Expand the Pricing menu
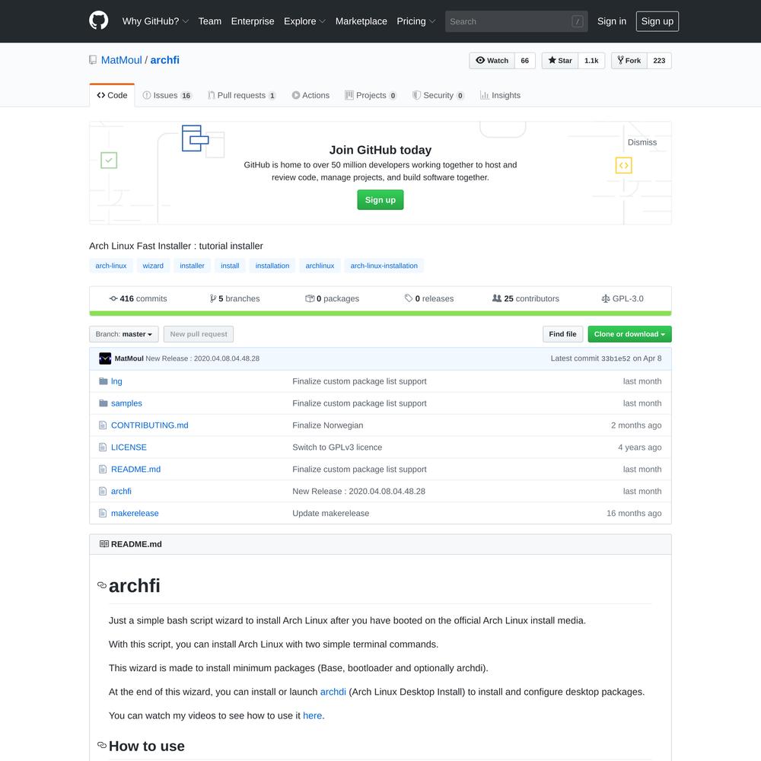 [x=416, y=21]
